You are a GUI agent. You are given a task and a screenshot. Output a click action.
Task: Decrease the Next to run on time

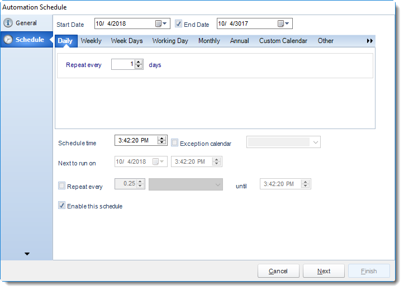click(x=217, y=164)
